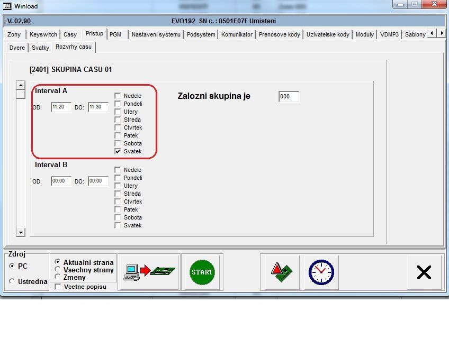Uncheck Svatek in Interval A

pyautogui.click(x=118, y=151)
